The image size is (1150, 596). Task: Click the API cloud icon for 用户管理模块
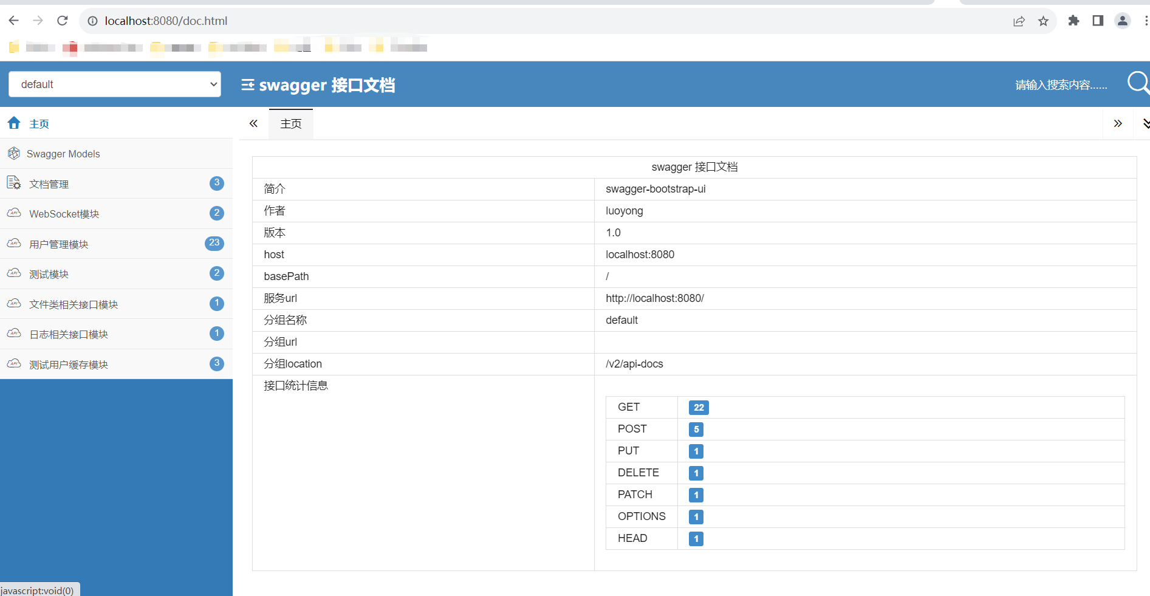pos(14,244)
